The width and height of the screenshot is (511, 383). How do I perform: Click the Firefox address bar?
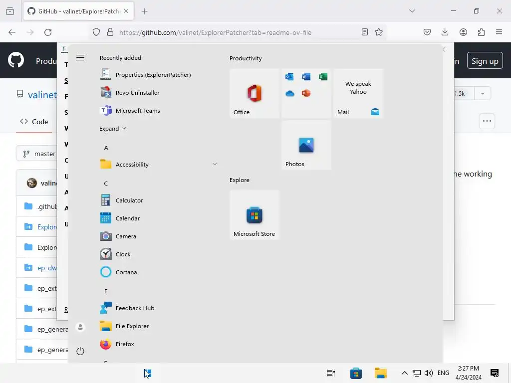tap(238, 32)
